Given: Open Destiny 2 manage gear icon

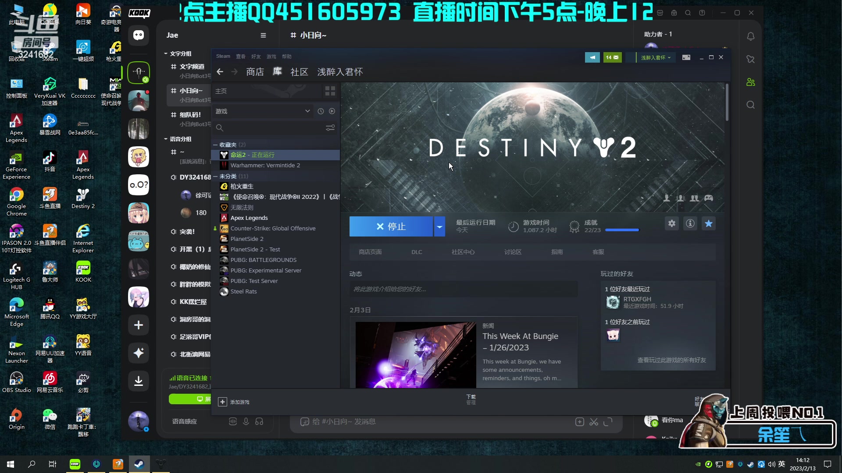Looking at the screenshot, I should (x=671, y=223).
